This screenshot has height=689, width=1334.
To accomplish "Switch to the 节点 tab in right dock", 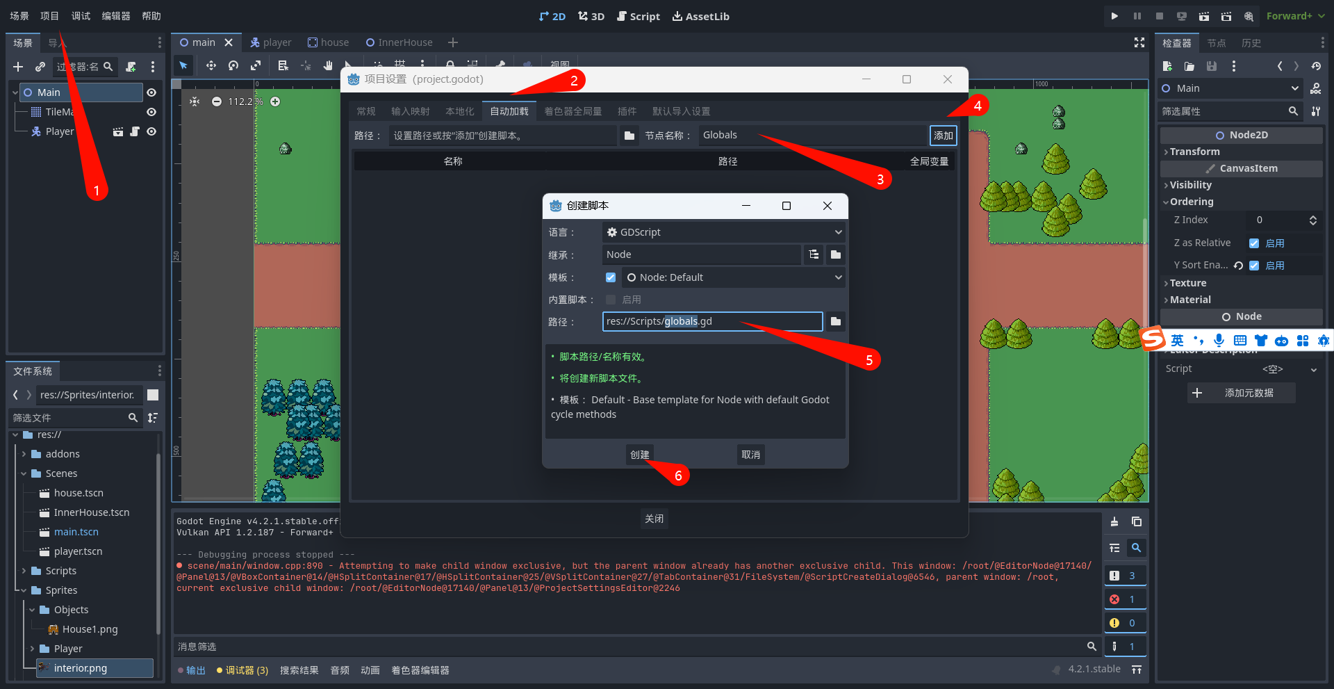I will pos(1216,43).
